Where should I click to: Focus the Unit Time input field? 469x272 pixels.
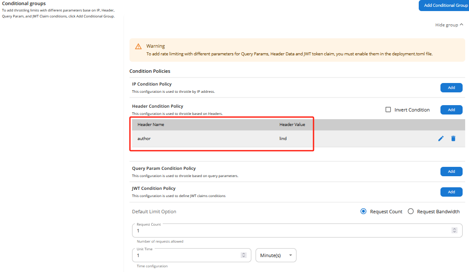tap(187, 255)
